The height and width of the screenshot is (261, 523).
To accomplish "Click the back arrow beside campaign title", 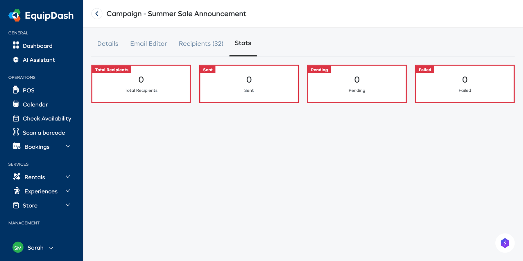I will (x=97, y=14).
